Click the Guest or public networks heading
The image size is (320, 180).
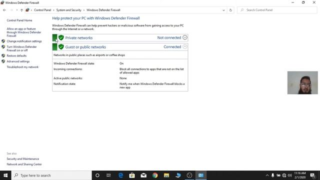[85, 47]
